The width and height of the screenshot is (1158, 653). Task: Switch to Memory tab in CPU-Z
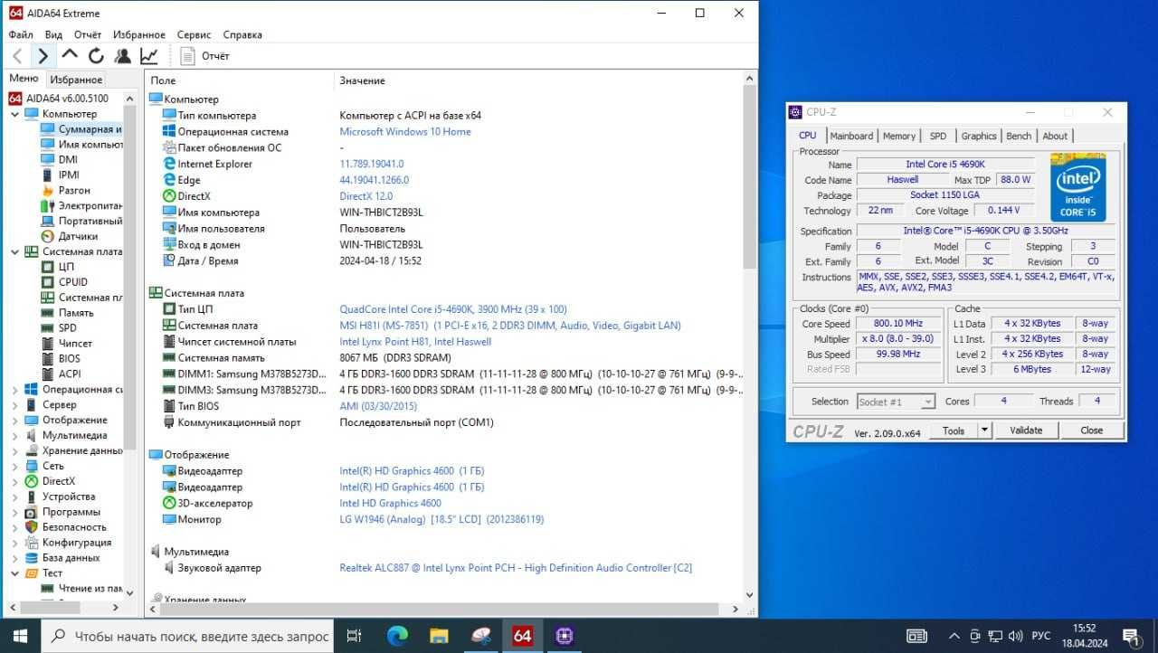click(x=899, y=136)
